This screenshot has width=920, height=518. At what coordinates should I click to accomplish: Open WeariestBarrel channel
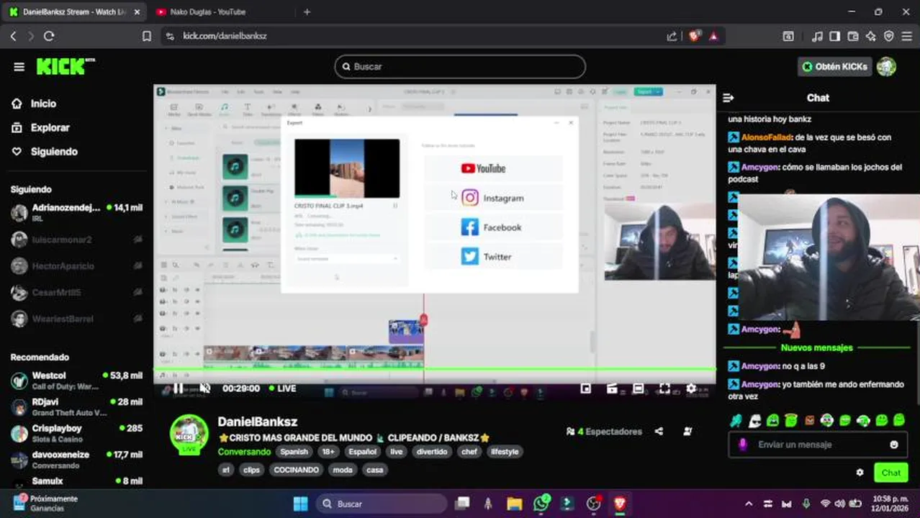[x=76, y=319]
